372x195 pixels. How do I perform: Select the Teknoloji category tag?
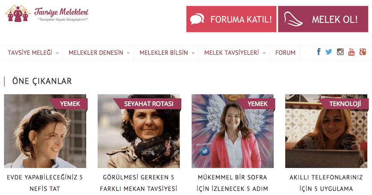(x=345, y=103)
